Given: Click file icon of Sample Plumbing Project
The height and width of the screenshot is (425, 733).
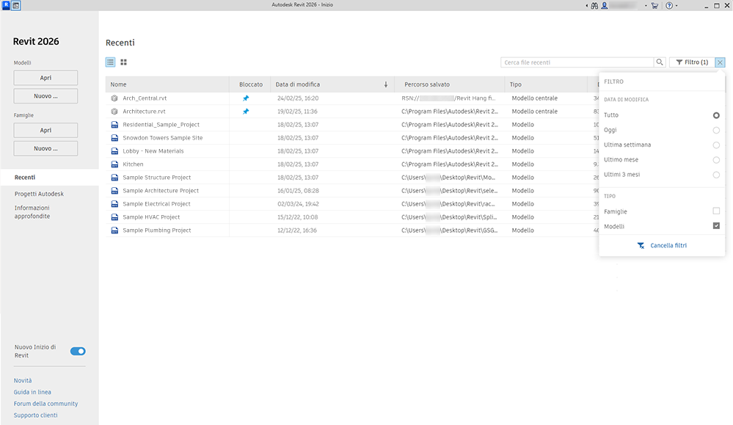Looking at the screenshot, I should [x=114, y=230].
